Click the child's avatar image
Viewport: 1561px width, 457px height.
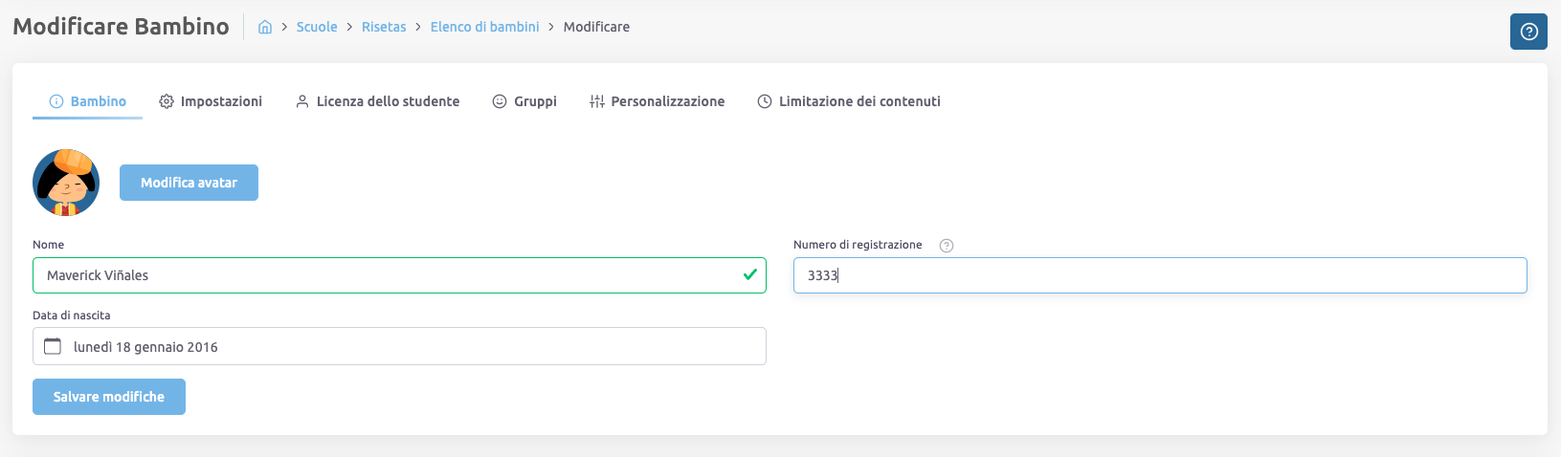coord(66,183)
